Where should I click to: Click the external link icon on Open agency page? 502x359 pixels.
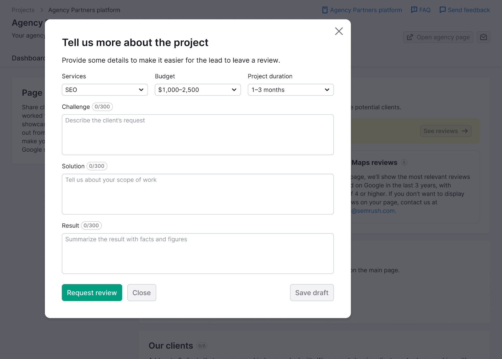[x=410, y=37]
